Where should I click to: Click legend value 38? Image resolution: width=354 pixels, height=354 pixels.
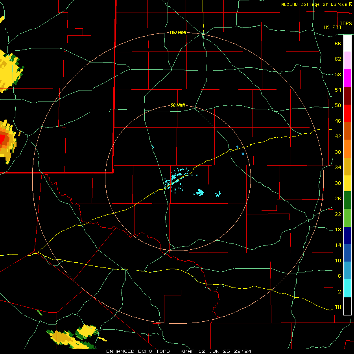click(338, 152)
